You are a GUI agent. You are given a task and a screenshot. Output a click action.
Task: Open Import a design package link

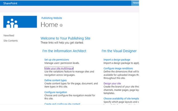click(x=117, y=60)
